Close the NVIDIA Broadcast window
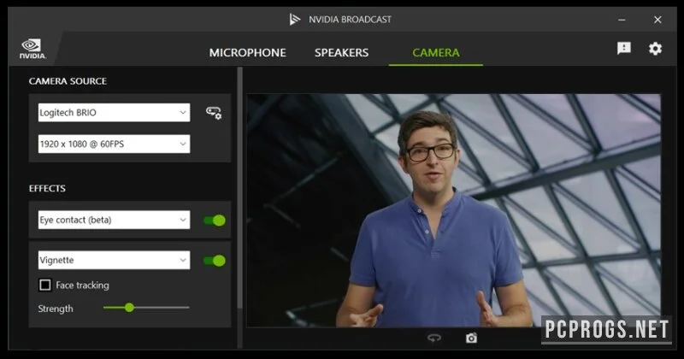 coord(657,20)
